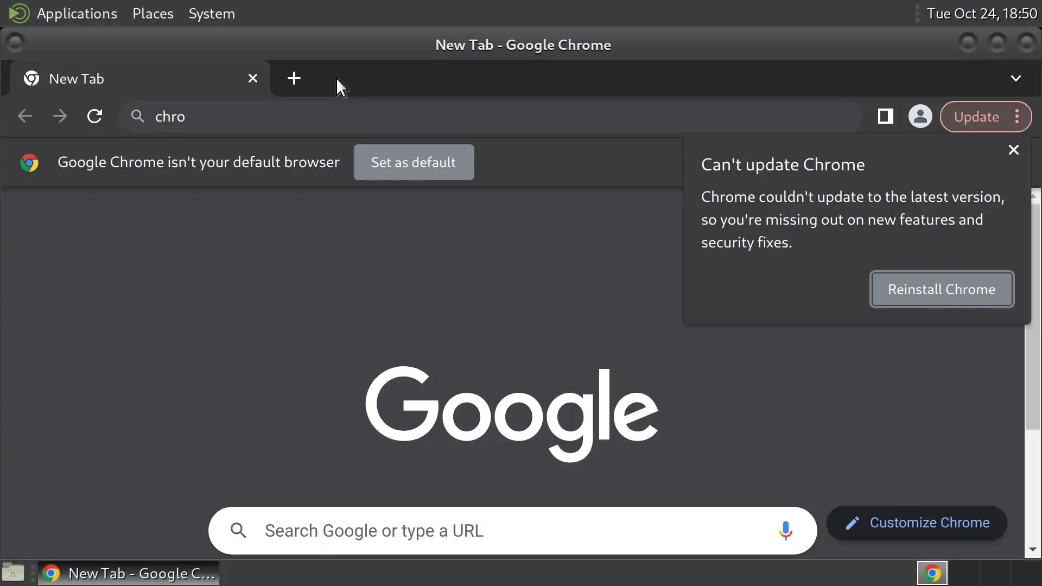Click the reload page icon
This screenshot has height=586, width=1042.
point(94,116)
